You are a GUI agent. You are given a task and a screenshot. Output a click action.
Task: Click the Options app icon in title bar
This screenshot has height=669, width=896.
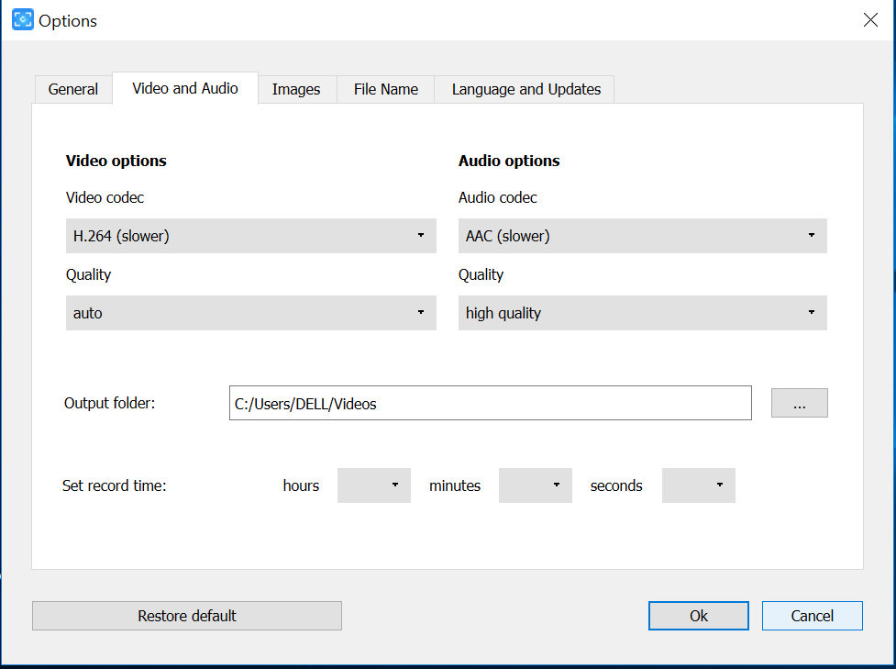click(x=22, y=19)
